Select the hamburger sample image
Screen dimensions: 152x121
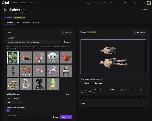(x=26, y=57)
